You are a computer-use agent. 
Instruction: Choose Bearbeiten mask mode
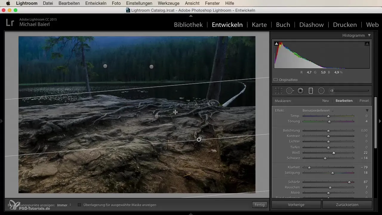(344, 101)
